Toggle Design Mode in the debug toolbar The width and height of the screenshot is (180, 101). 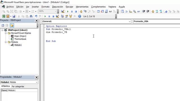click(x=63, y=11)
